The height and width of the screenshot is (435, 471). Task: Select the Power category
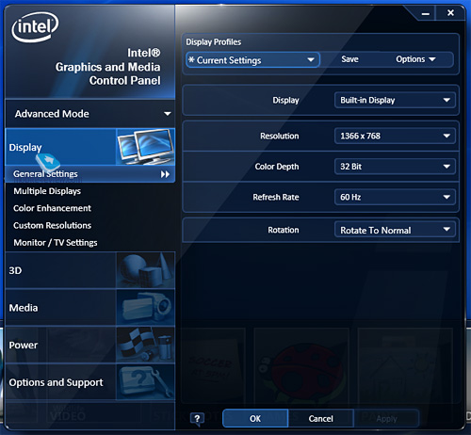click(x=89, y=345)
